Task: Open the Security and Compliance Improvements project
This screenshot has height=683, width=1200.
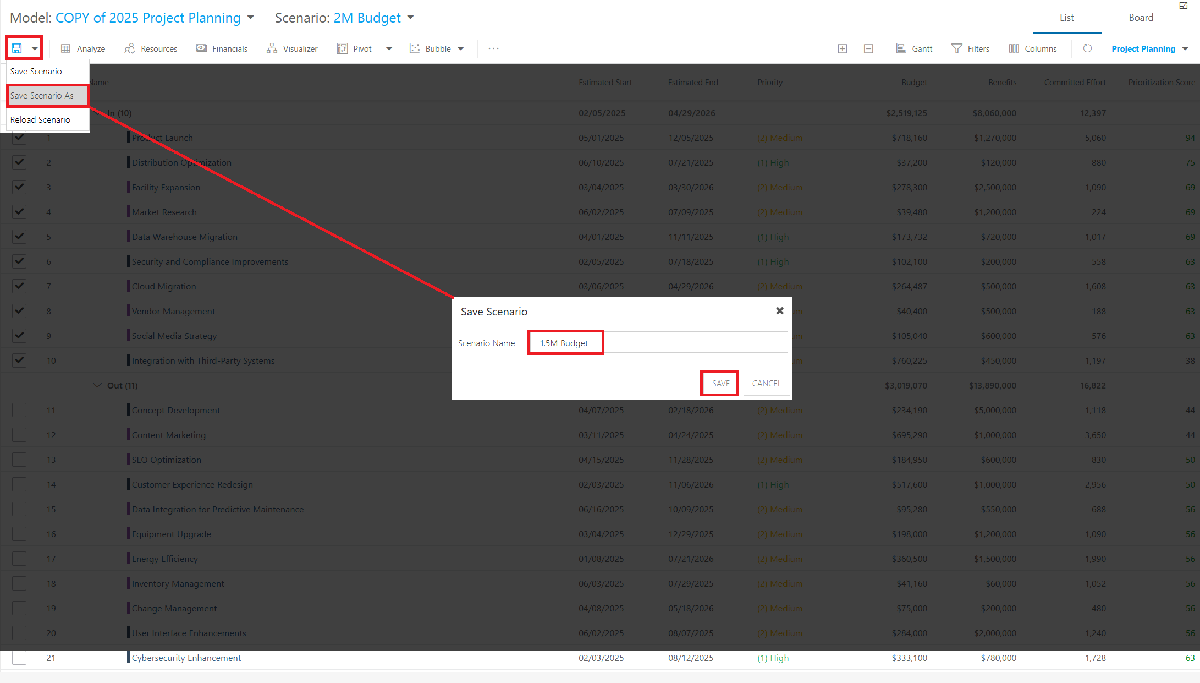Action: [210, 261]
